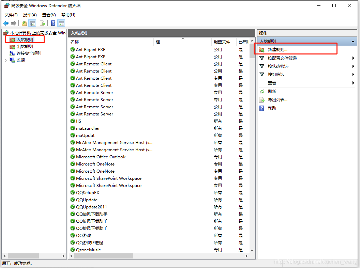
Task: Select 入站规则 in the tree
Action: (25, 40)
